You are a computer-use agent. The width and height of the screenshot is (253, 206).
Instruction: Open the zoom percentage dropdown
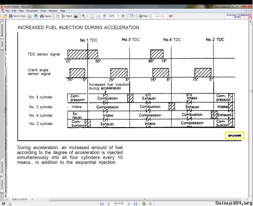(x=119, y=16)
